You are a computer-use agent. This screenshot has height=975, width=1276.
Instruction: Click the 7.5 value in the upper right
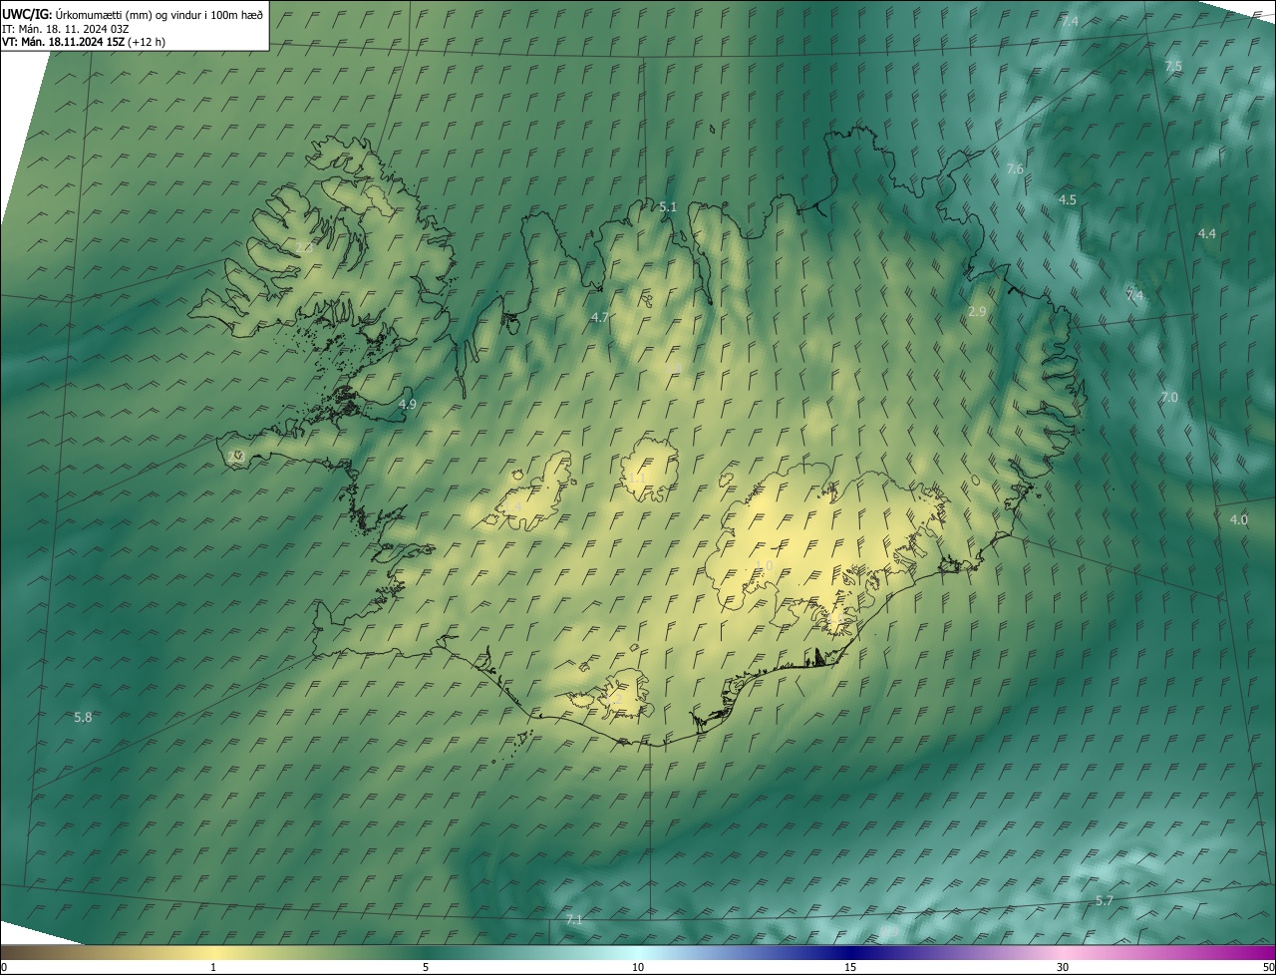tap(1173, 66)
